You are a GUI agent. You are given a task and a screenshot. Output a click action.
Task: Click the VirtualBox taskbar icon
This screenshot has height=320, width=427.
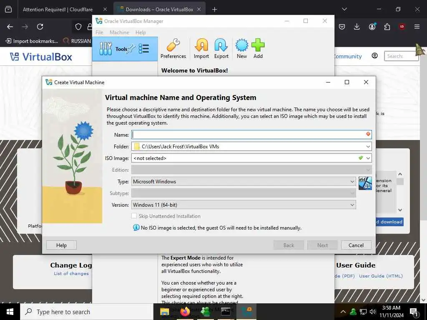pyautogui.click(x=247, y=312)
